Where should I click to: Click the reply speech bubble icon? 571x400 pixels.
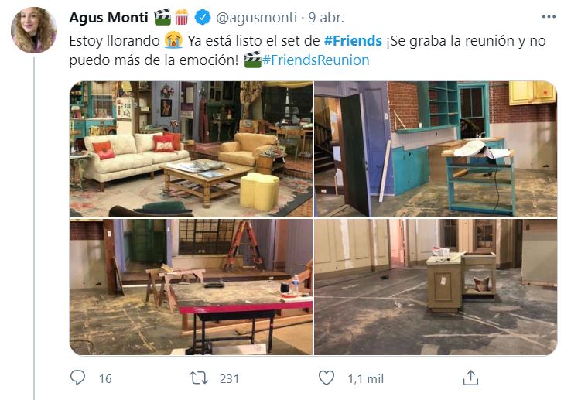(x=77, y=378)
